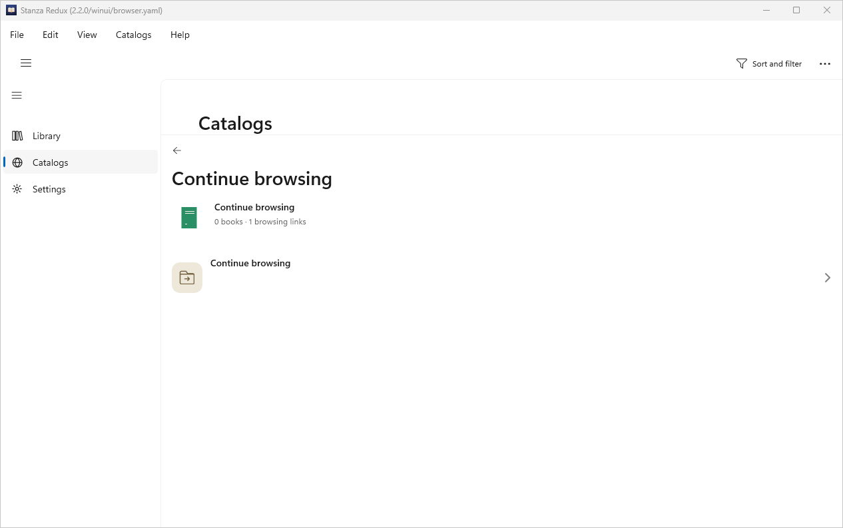Viewport: 843px width, 528px height.
Task: Click the Library books icon
Action: [x=17, y=136]
